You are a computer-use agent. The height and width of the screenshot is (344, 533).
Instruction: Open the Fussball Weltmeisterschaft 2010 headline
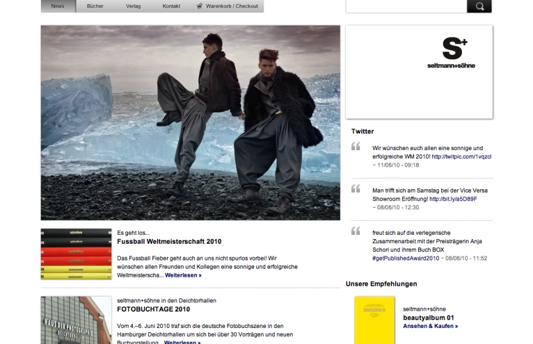169,242
